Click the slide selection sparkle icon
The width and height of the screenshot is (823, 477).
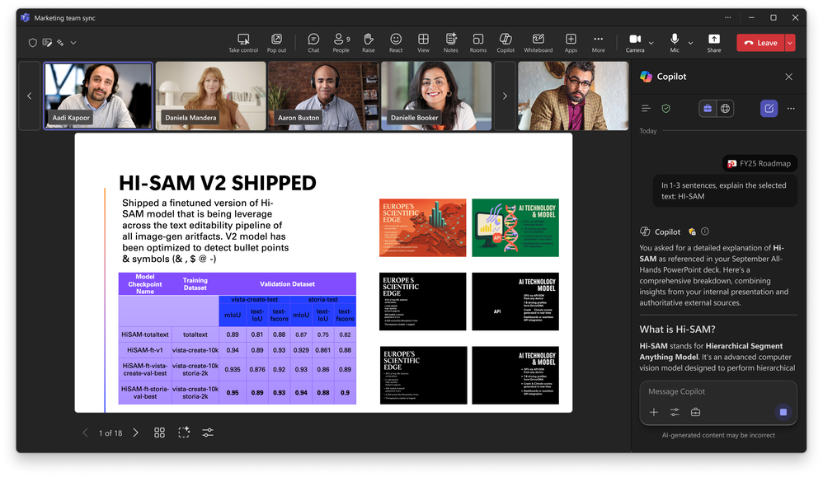click(184, 433)
